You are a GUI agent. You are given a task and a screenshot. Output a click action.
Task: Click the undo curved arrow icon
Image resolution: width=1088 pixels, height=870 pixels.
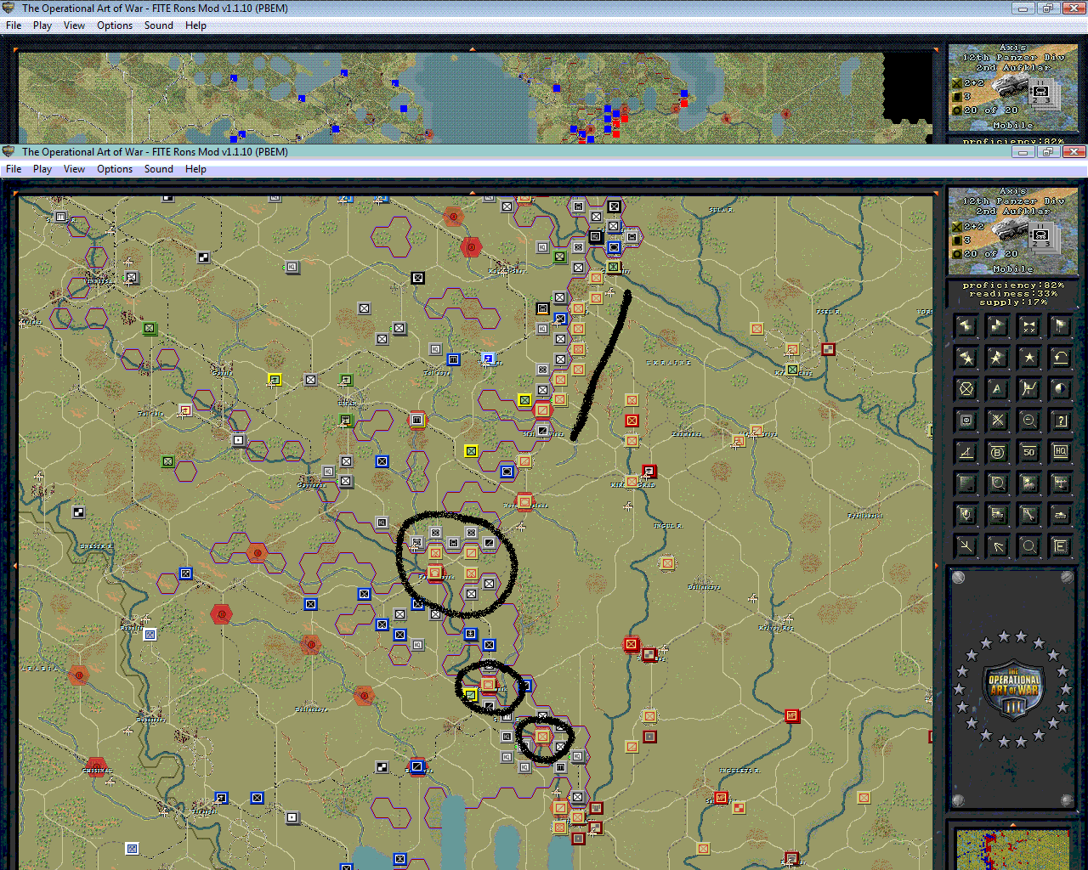[x=1061, y=358]
